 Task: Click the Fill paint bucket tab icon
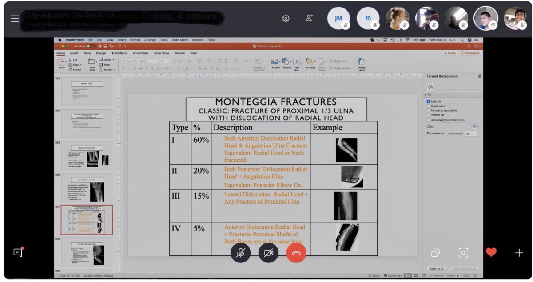click(x=430, y=87)
